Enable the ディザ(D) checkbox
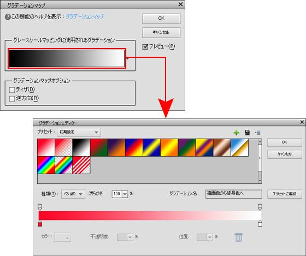 (x=12, y=90)
